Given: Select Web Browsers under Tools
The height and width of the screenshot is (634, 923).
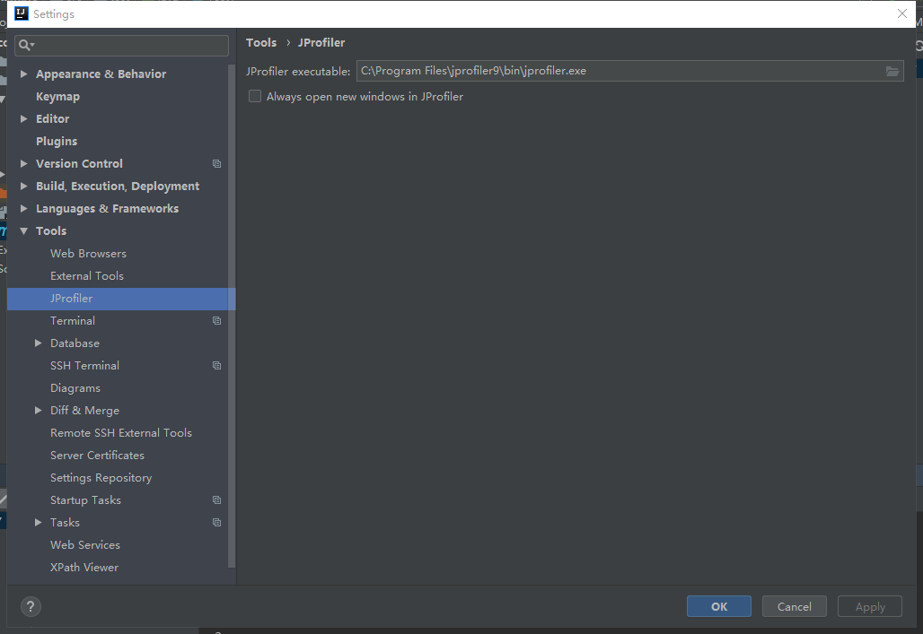Looking at the screenshot, I should (88, 254).
